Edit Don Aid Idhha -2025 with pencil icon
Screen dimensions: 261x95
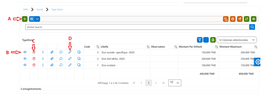point(70,59)
